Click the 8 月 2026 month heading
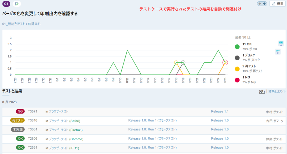Viewport: 287px width, 154px height. 9,102
